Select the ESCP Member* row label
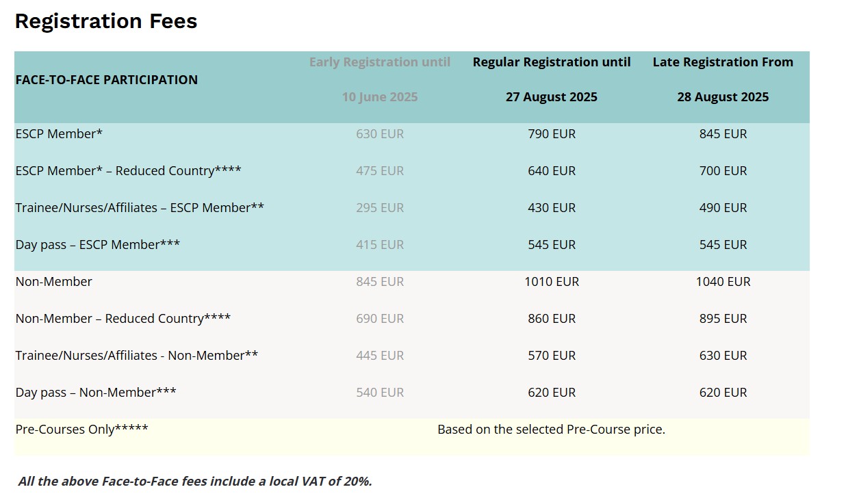Image resolution: width=859 pixels, height=498 pixels. pos(59,134)
